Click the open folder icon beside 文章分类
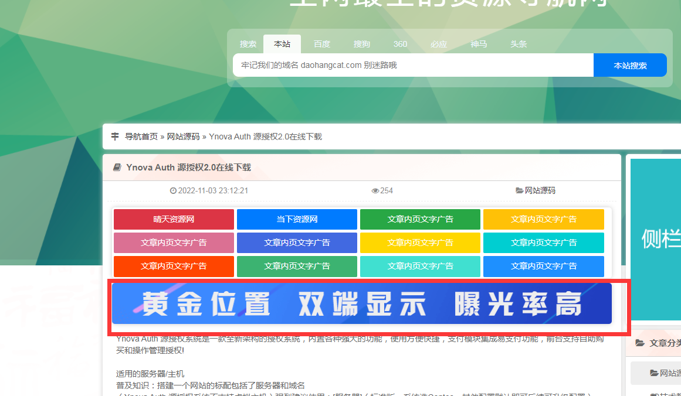Screen dimensions: 681x396 click(x=639, y=343)
